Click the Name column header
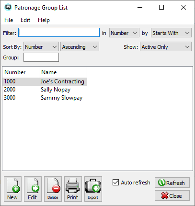 pyautogui.click(x=63, y=72)
